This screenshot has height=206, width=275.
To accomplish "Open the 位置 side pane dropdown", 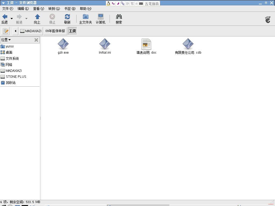I will [x=6, y=40].
